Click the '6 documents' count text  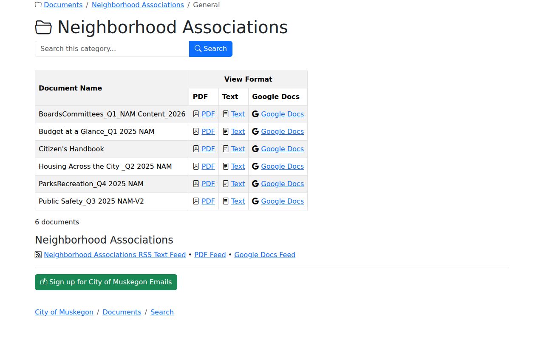[57, 222]
